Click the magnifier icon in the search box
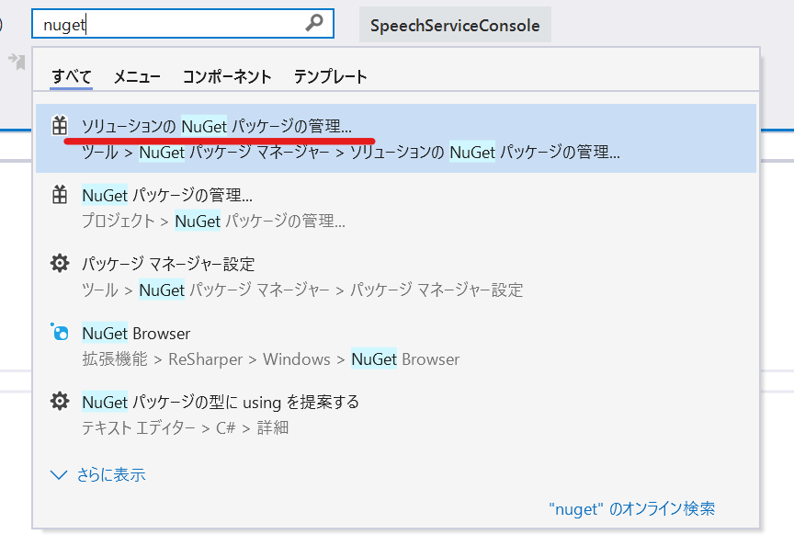This screenshot has height=546, width=794. (314, 23)
